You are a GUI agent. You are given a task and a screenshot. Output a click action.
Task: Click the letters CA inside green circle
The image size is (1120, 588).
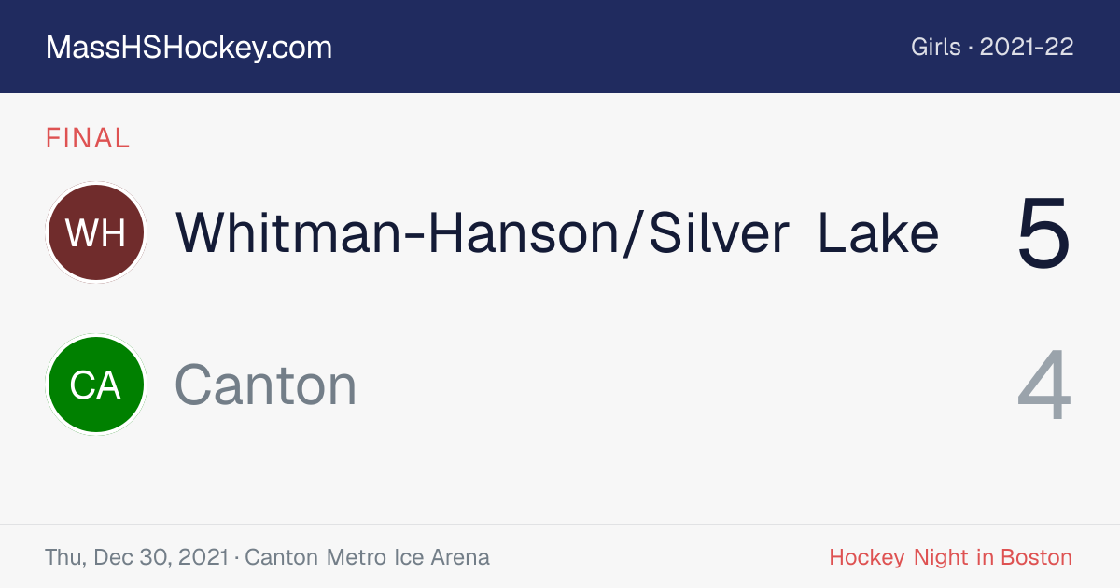point(96,385)
